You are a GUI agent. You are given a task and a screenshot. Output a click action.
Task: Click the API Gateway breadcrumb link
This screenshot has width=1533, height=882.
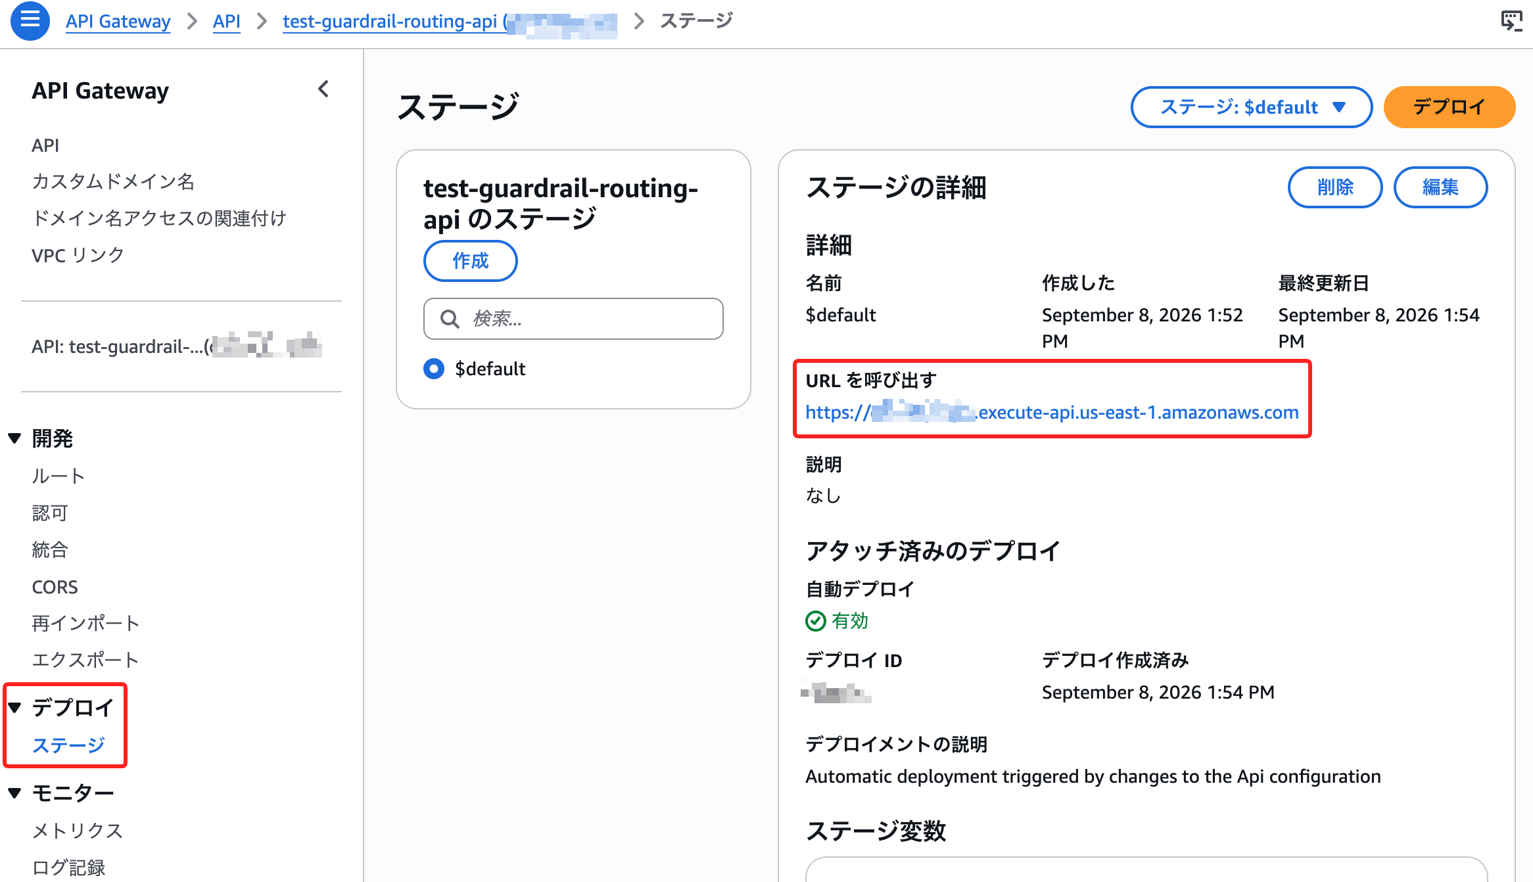pos(118,21)
